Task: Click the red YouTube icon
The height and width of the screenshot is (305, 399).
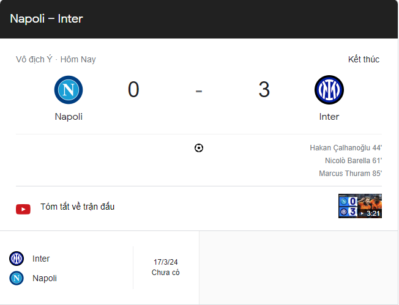Action: [x=23, y=209]
